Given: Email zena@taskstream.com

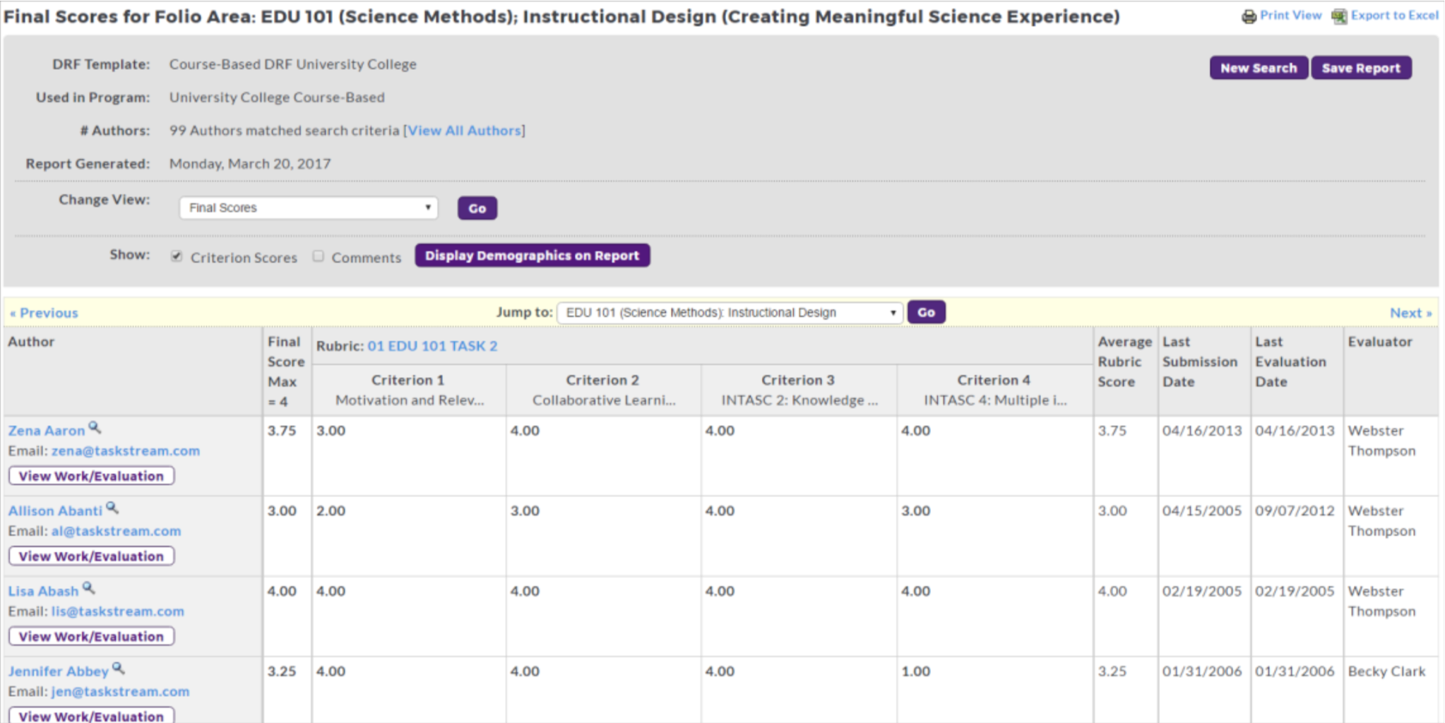Looking at the screenshot, I should click(126, 450).
